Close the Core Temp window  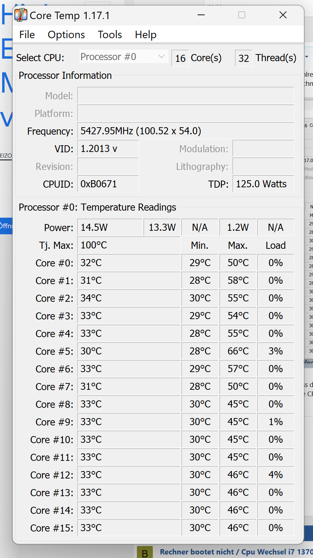click(x=283, y=15)
